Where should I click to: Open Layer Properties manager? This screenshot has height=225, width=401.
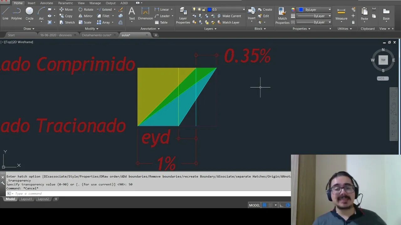[183, 16]
